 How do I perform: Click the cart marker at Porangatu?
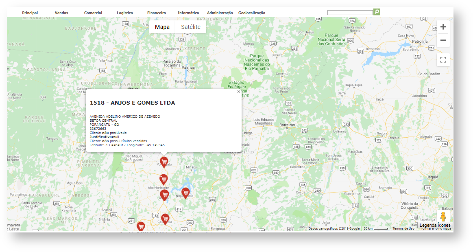point(164,162)
